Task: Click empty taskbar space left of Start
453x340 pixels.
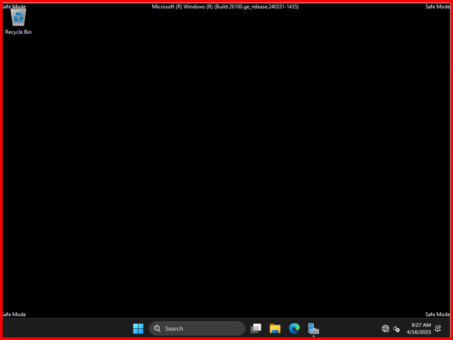Action: [70, 328]
